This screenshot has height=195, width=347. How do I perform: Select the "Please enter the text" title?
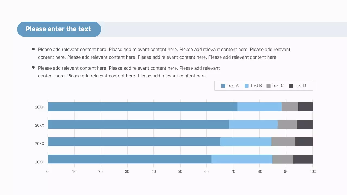pyautogui.click(x=58, y=29)
